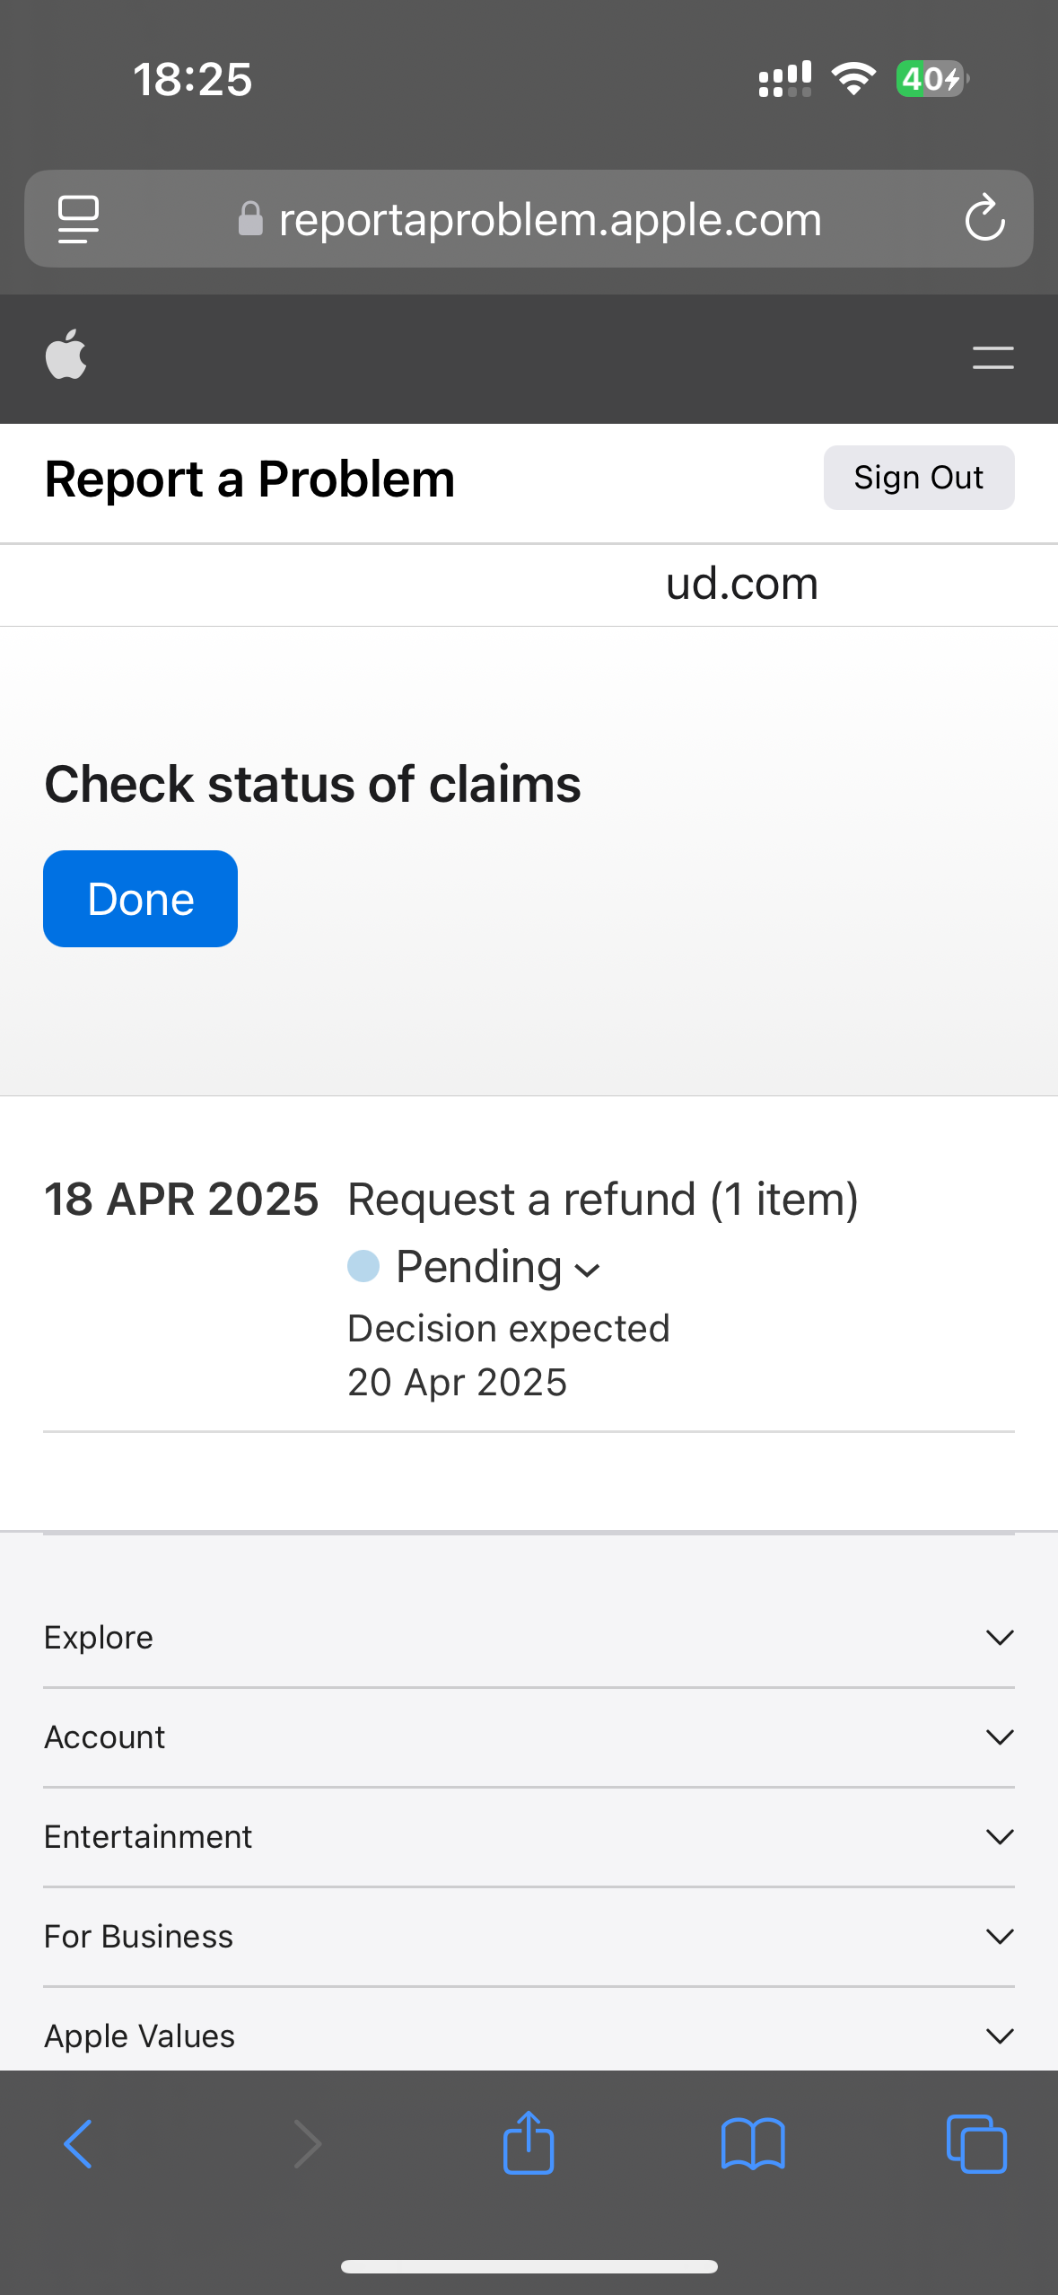The width and height of the screenshot is (1058, 2295).
Task: Expand the Apple Values footer section
Action: (x=529, y=2036)
